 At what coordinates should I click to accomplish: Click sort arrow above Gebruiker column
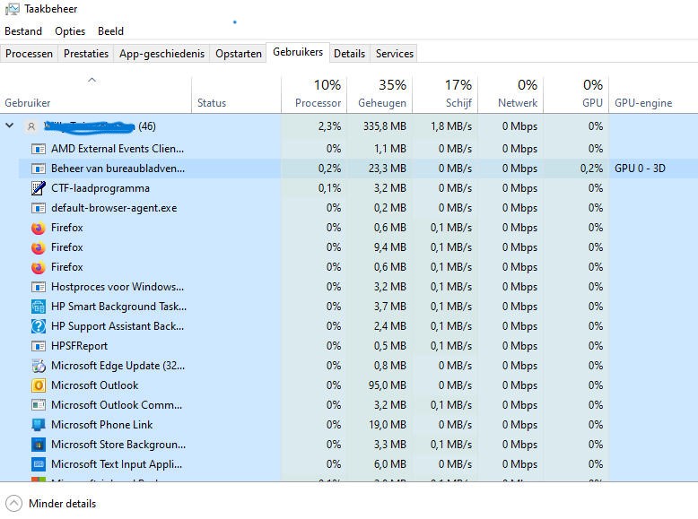pos(92,81)
